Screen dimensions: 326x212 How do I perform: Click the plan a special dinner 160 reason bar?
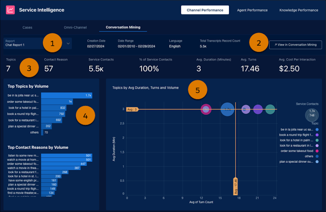coord(49,185)
